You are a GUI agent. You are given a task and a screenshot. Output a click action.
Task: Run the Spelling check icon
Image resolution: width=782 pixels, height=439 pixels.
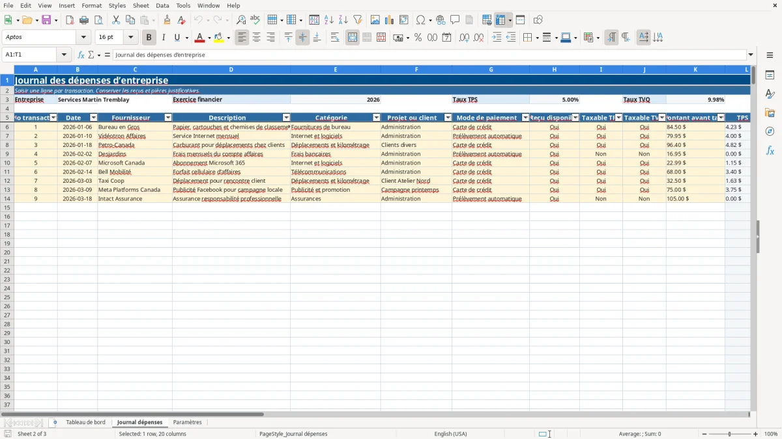click(255, 20)
